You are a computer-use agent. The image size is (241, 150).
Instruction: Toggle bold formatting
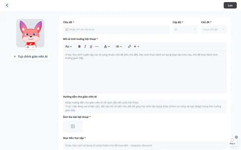[x=79, y=47]
